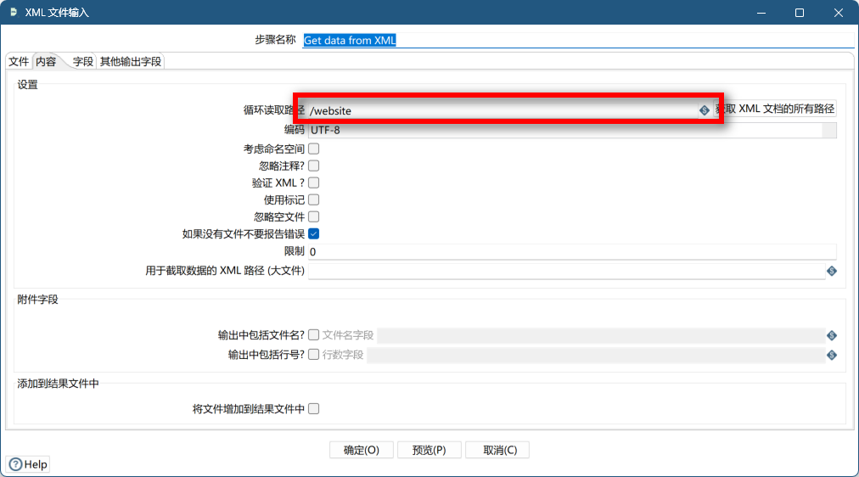The width and height of the screenshot is (859, 477).
Task: Toggle the 忽略注释? checkbox
Action: click(313, 166)
